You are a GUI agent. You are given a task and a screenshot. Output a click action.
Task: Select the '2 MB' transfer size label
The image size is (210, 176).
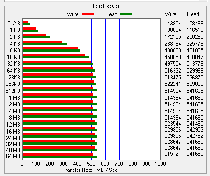[x=14, y=104]
